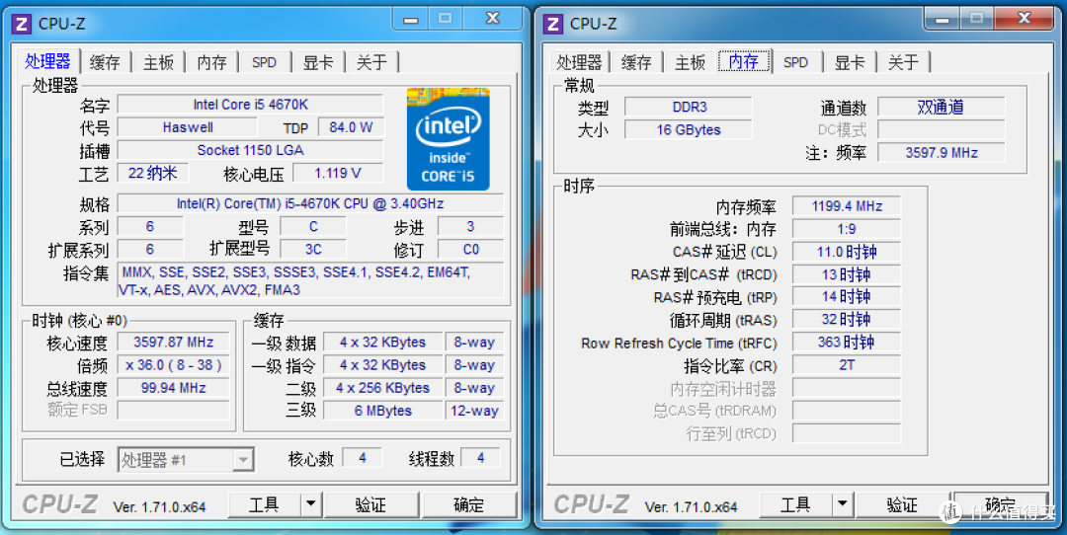Select the 处理器 tab in left CPU-Z window

tap(47, 61)
